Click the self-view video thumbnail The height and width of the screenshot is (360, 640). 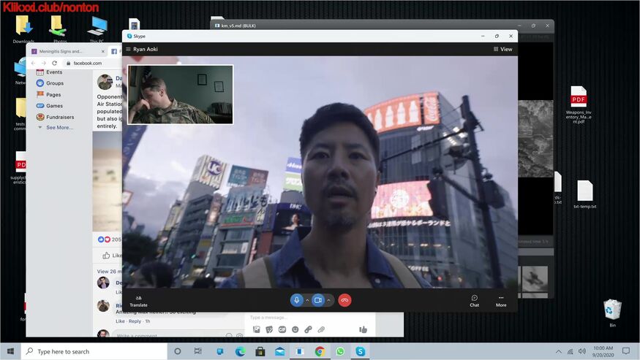pos(180,94)
